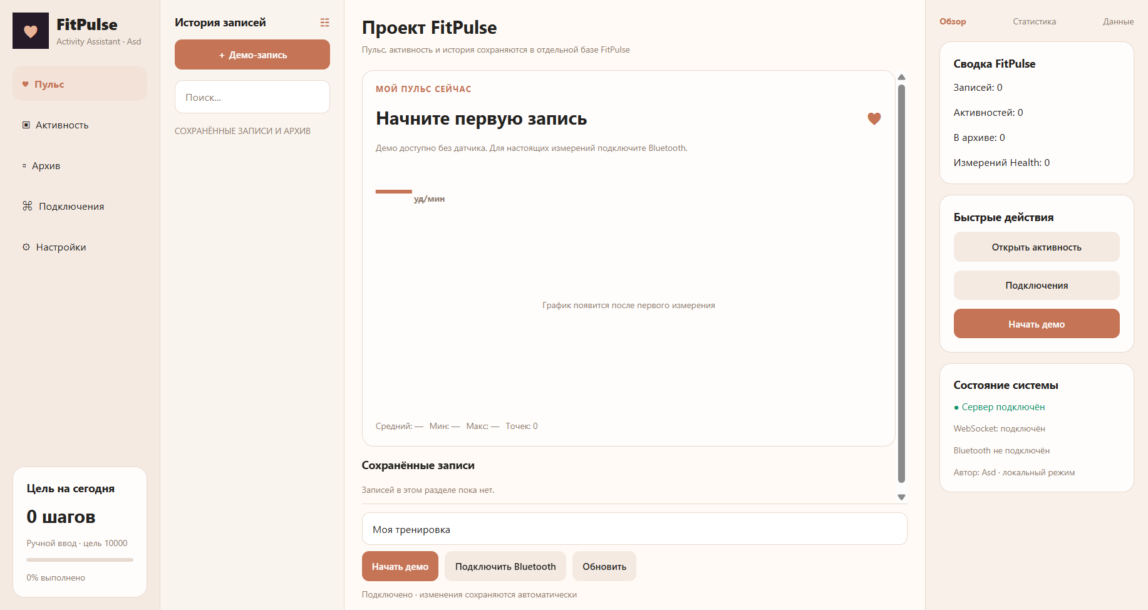
Task: Click the heart icon in pulse card
Action: click(x=874, y=118)
